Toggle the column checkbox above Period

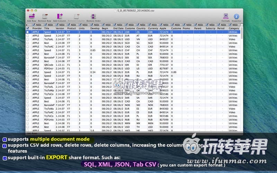(x=219, y=25)
